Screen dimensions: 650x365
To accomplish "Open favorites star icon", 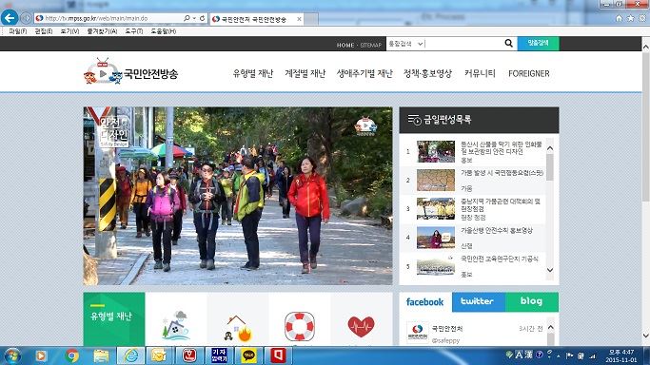I will [x=631, y=18].
